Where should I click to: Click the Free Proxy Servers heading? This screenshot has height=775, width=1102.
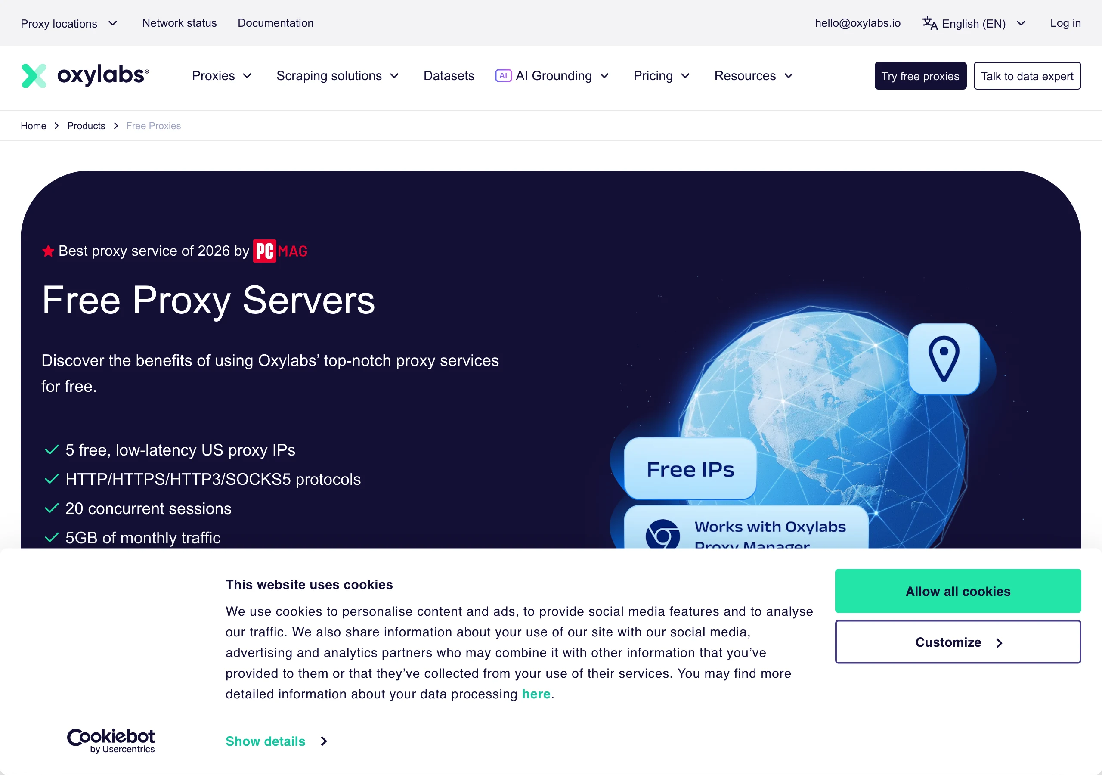[208, 301]
